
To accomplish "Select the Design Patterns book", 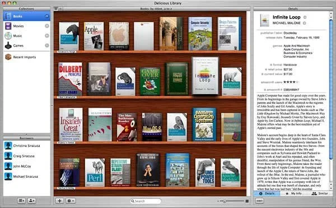I will coord(230,34).
